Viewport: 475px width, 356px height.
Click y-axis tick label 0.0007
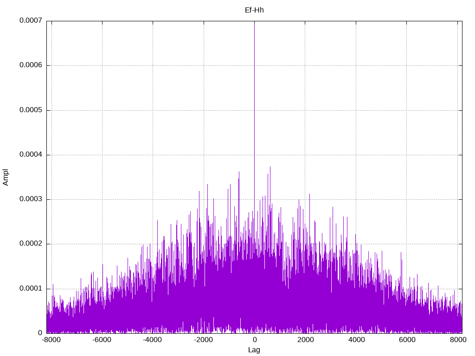31,20
